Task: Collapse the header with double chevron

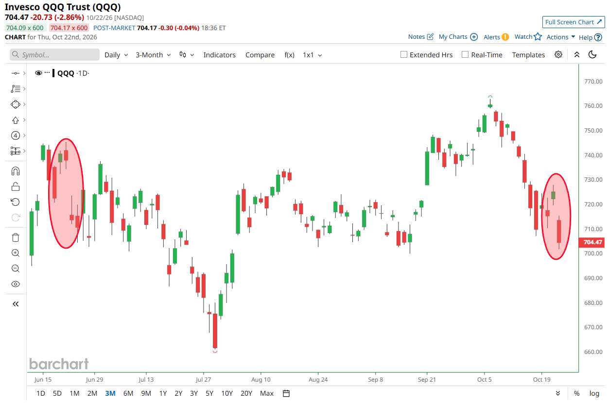Action: click(577, 54)
